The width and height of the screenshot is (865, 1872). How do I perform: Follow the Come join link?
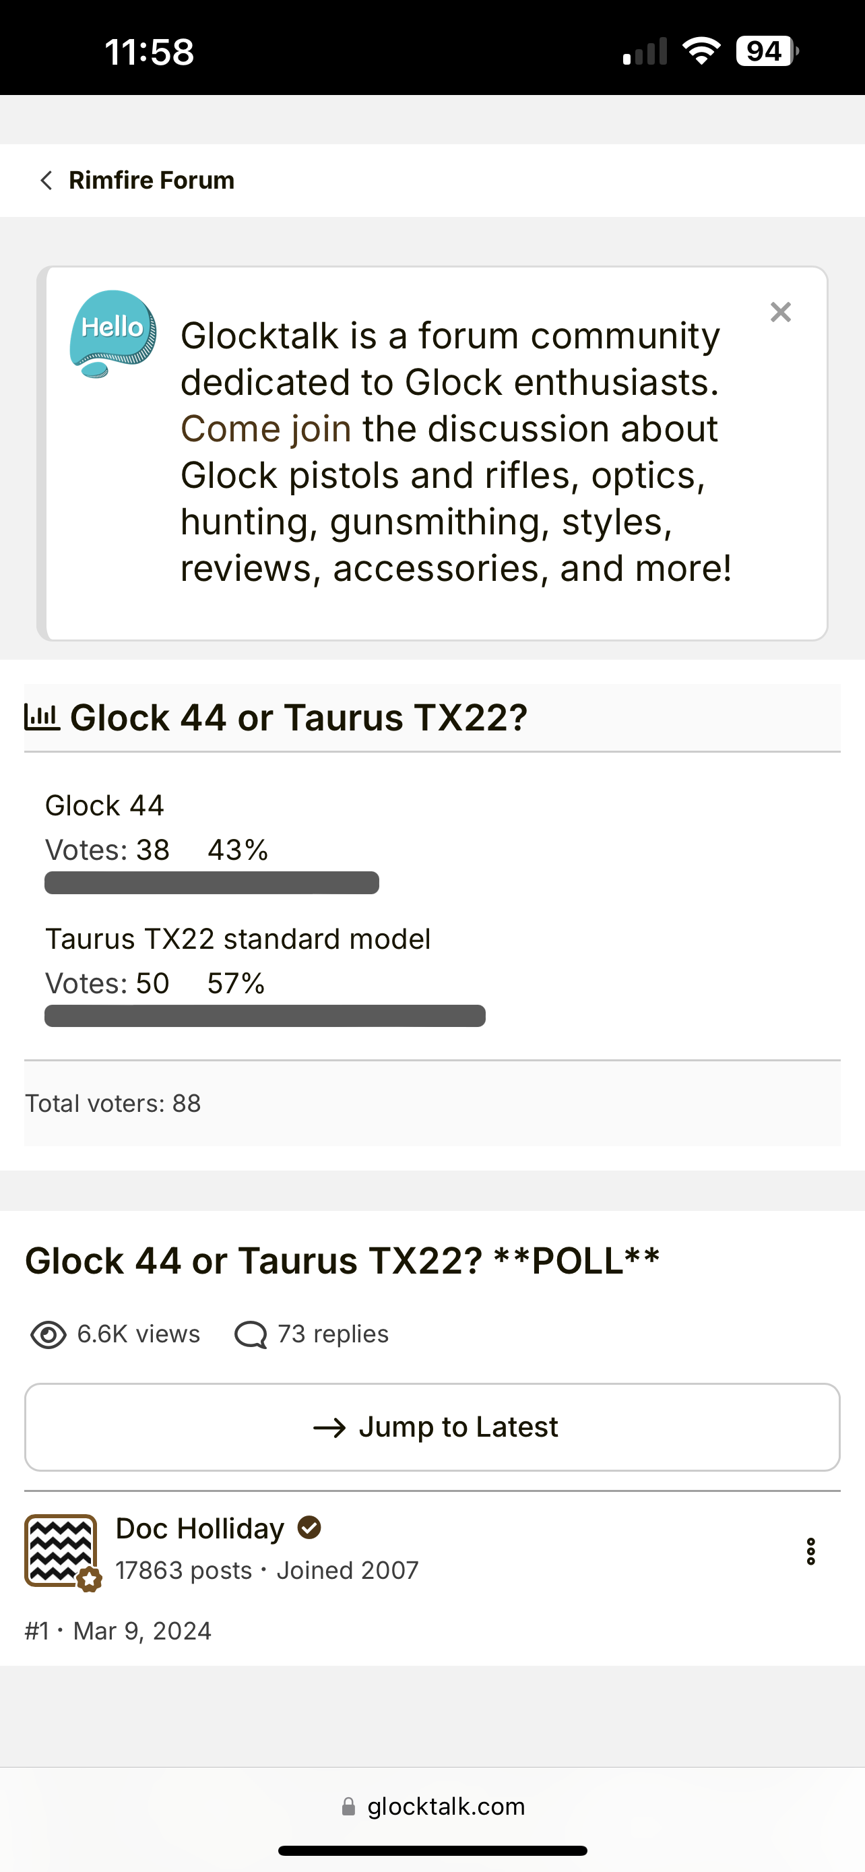tap(266, 429)
